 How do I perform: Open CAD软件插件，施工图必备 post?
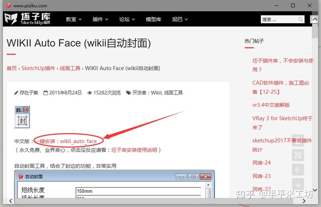[x=281, y=88]
